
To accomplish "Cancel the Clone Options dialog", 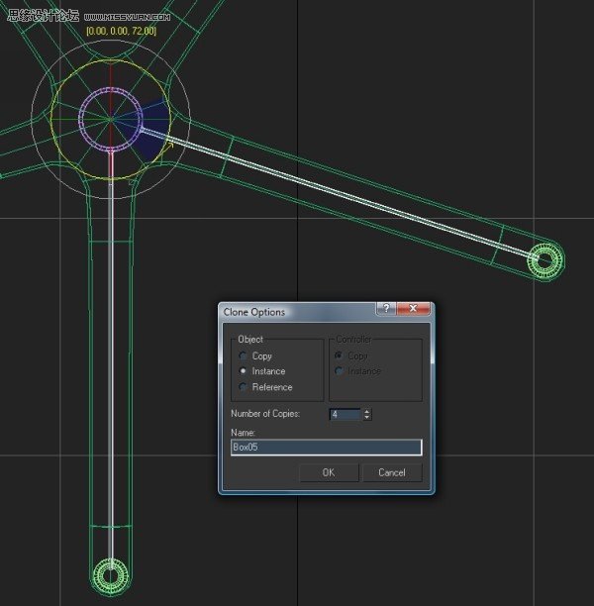I will (392, 472).
